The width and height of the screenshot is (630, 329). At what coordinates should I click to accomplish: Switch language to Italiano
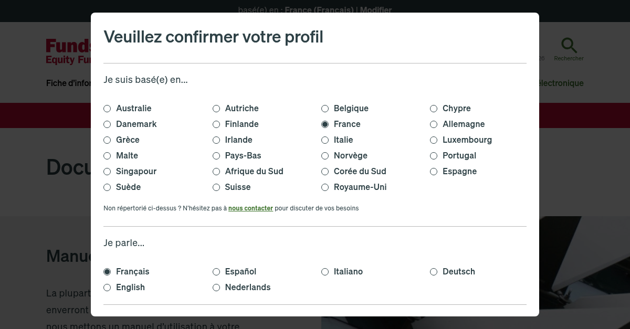(325, 272)
